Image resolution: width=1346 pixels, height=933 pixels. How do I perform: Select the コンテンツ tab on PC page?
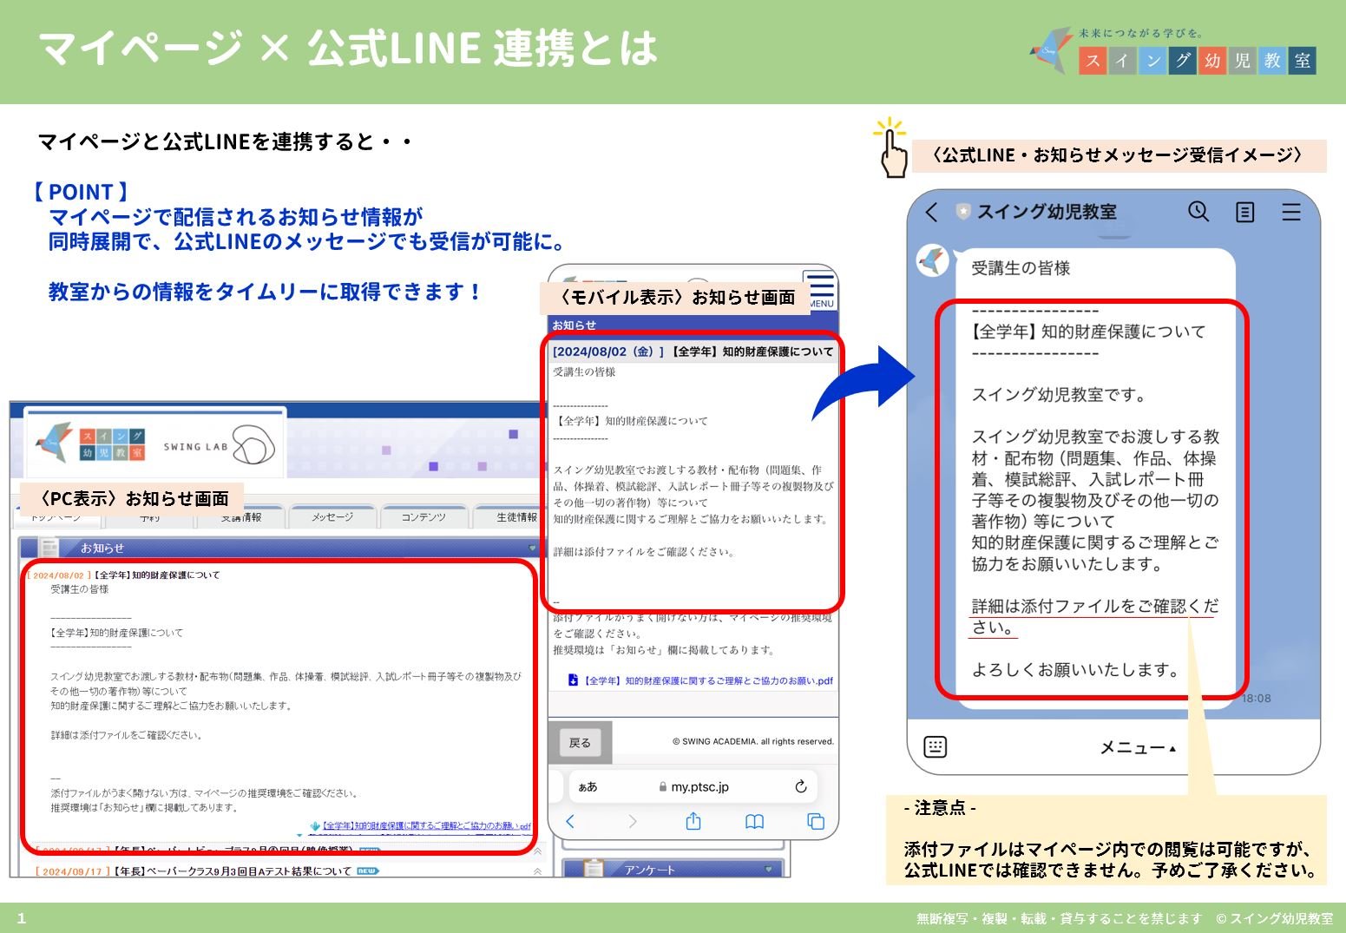click(423, 517)
